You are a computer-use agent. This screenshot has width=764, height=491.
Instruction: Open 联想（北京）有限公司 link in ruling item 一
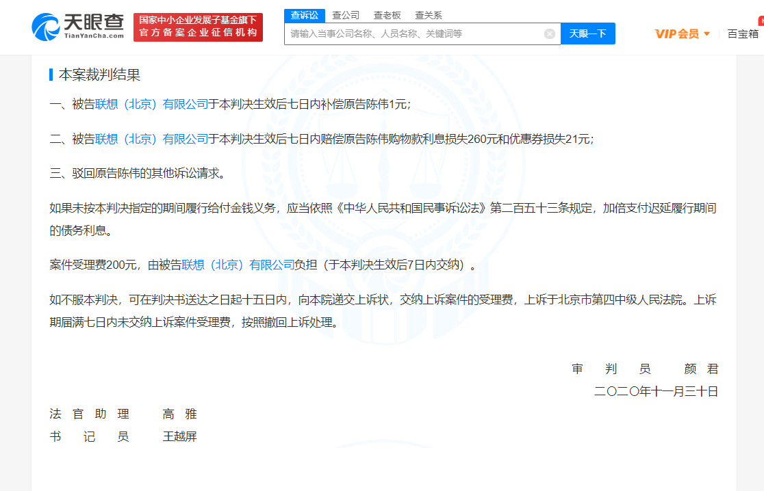click(x=151, y=104)
